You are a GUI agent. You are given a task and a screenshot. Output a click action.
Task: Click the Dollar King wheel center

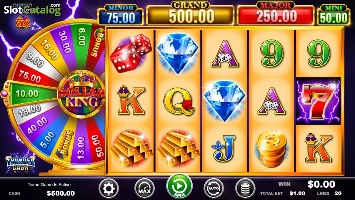(x=81, y=94)
